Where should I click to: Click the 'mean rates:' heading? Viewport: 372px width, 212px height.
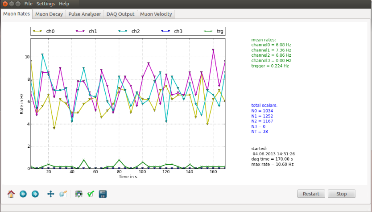coord(264,40)
